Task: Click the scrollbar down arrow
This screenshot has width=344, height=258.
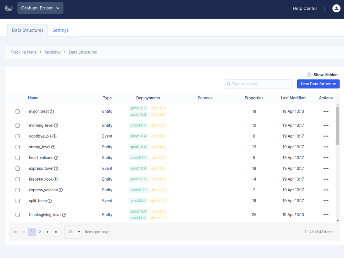Action: 338,221
